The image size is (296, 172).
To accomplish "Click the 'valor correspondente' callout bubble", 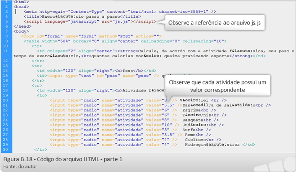I will [x=217, y=86].
